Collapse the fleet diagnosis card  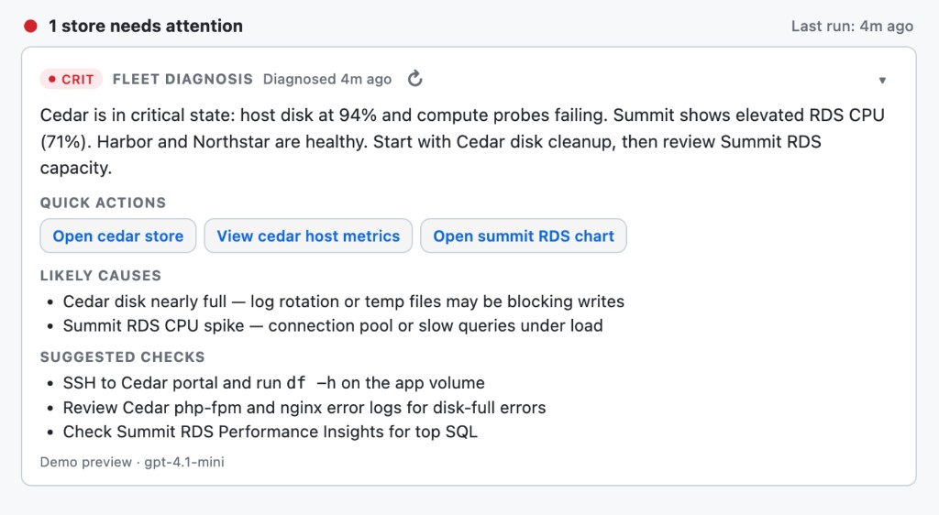click(x=882, y=80)
